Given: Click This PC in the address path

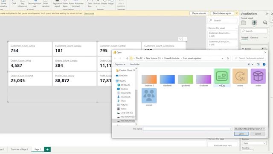Looking at the screenshot, I should click(139, 58).
